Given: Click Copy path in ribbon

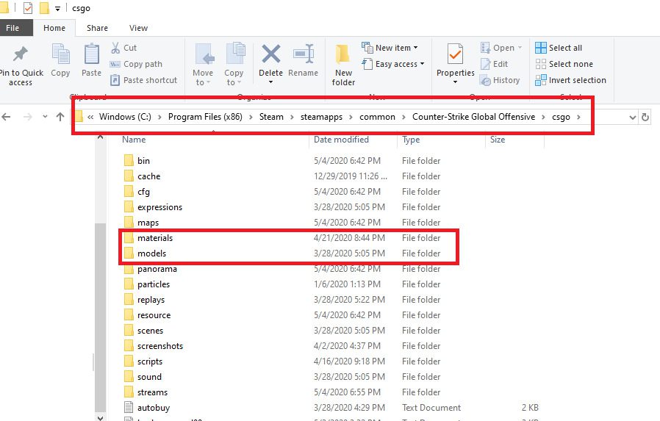Looking at the screenshot, I should click(136, 64).
